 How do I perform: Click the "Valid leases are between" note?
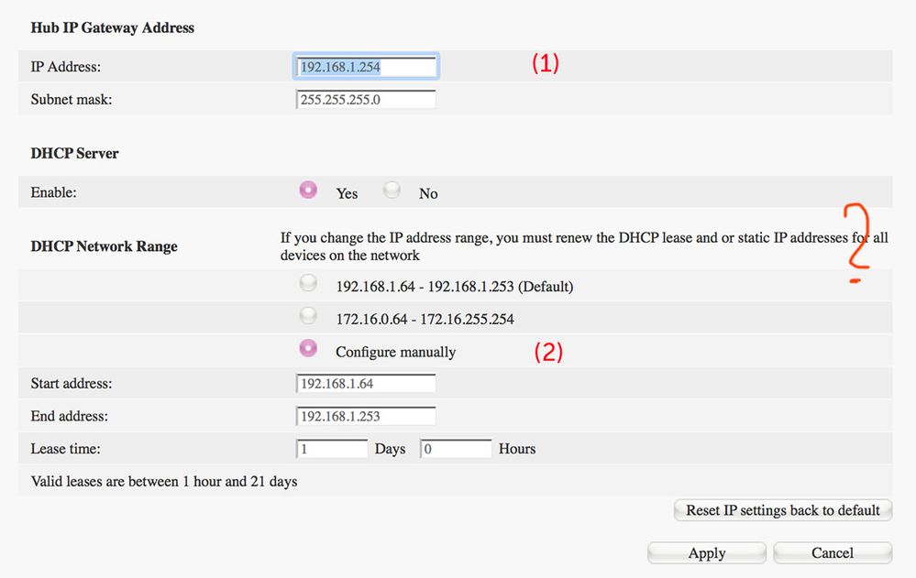(164, 482)
